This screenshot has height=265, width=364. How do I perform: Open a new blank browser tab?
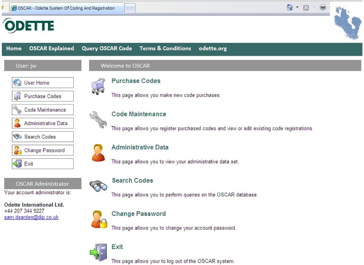point(130,9)
